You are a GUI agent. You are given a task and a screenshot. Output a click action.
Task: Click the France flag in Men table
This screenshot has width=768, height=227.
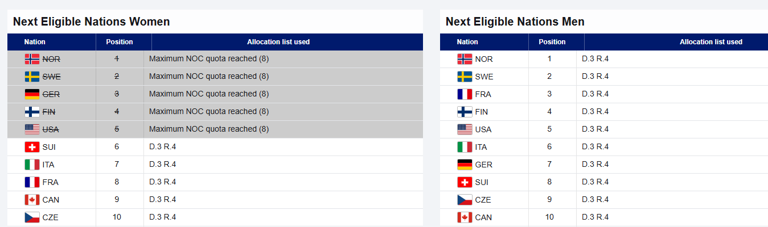(465, 94)
